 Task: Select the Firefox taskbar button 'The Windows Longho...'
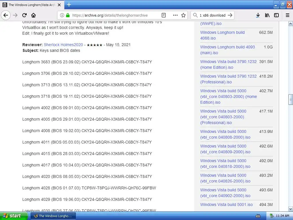[53, 216]
